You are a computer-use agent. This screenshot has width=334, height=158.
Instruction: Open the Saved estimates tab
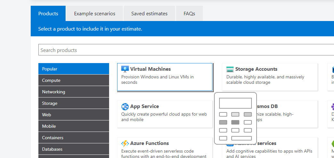click(x=149, y=14)
